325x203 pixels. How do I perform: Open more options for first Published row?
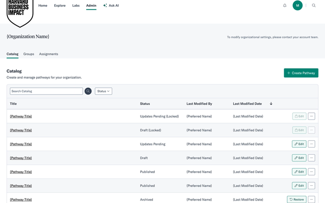coord(311,172)
